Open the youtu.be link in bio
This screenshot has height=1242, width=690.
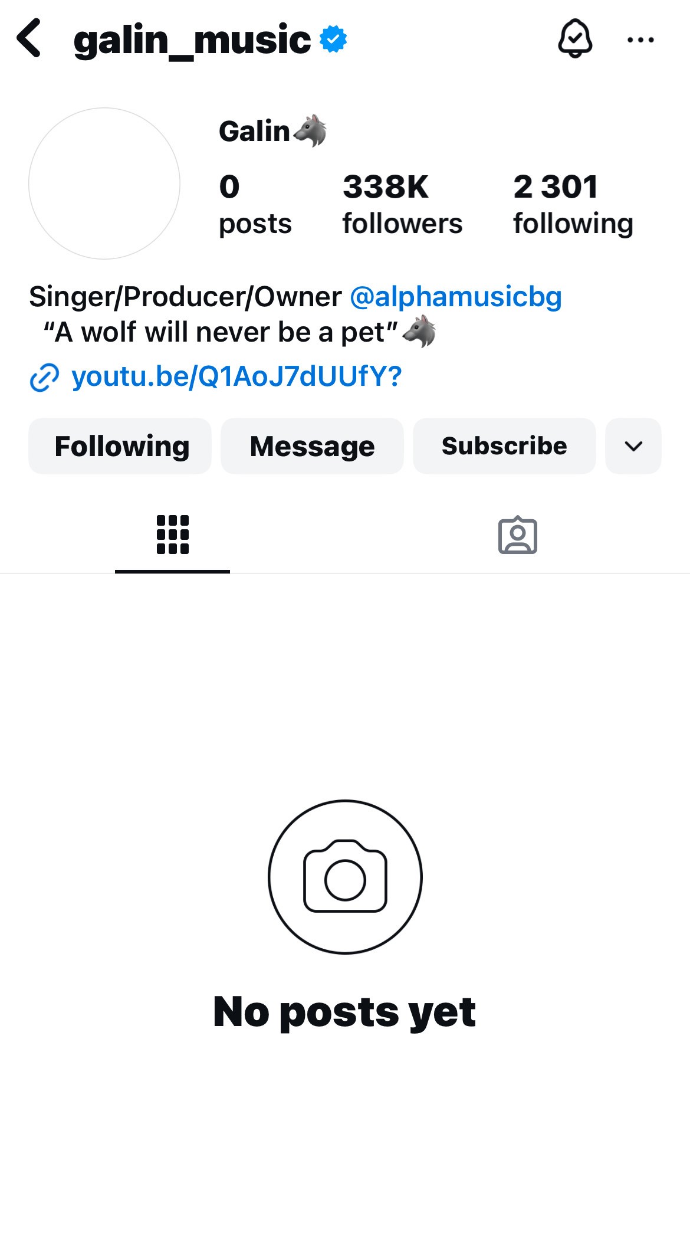pos(236,376)
